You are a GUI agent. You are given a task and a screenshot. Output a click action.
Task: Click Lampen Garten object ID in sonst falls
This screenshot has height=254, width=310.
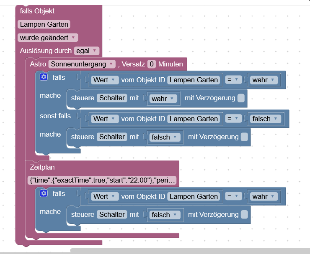coord(194,119)
